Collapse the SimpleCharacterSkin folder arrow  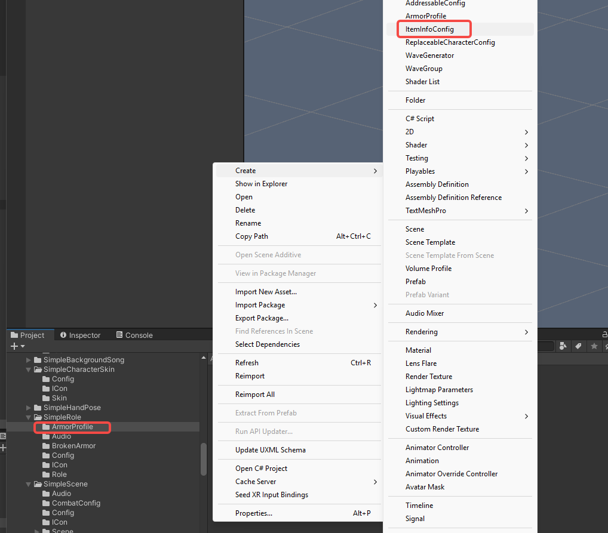(28, 370)
